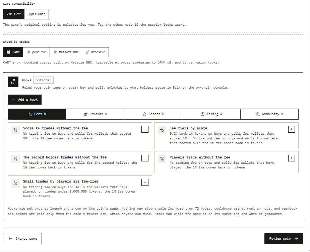Choose StonkFun as the trading venue
Image resolution: width=310 pixels, height=252 pixels.
[95, 52]
